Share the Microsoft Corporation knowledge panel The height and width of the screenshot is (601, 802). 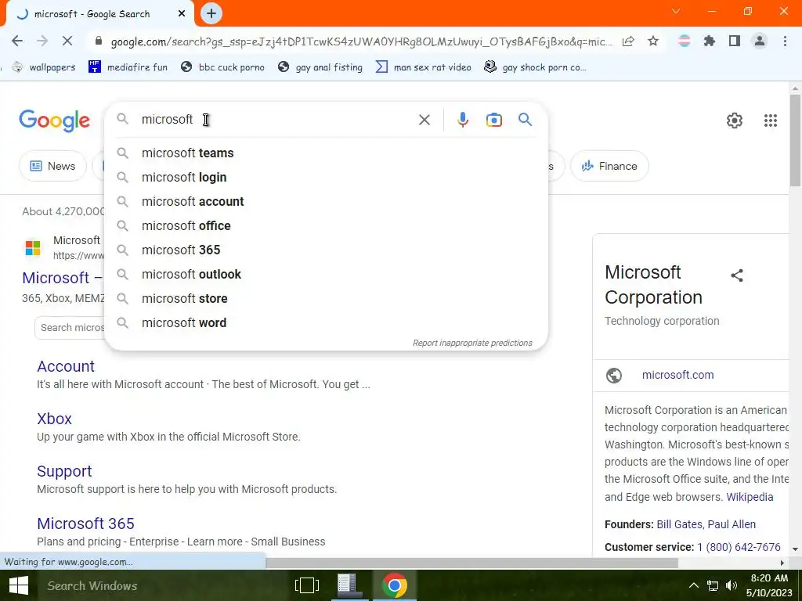pos(737,275)
